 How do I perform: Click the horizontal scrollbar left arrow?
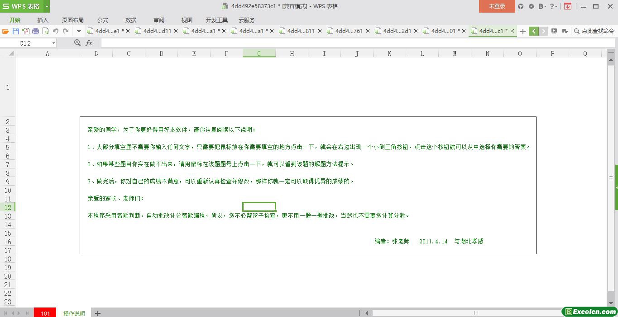(366, 313)
